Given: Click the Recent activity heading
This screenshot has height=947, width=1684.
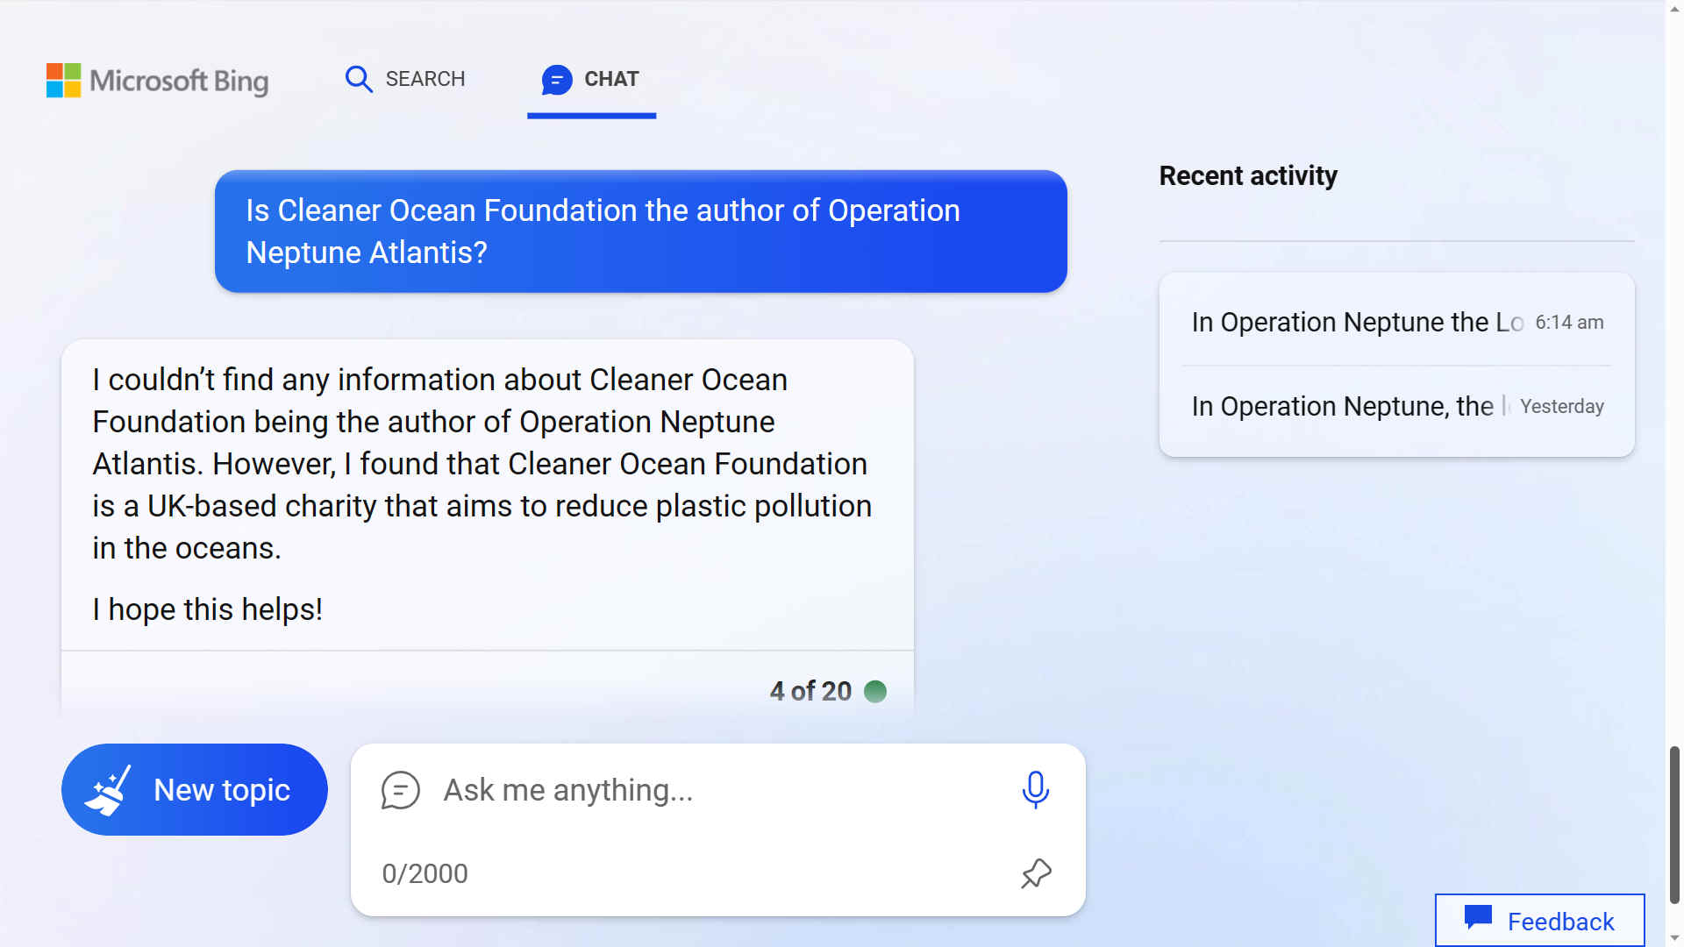Looking at the screenshot, I should click(1248, 175).
